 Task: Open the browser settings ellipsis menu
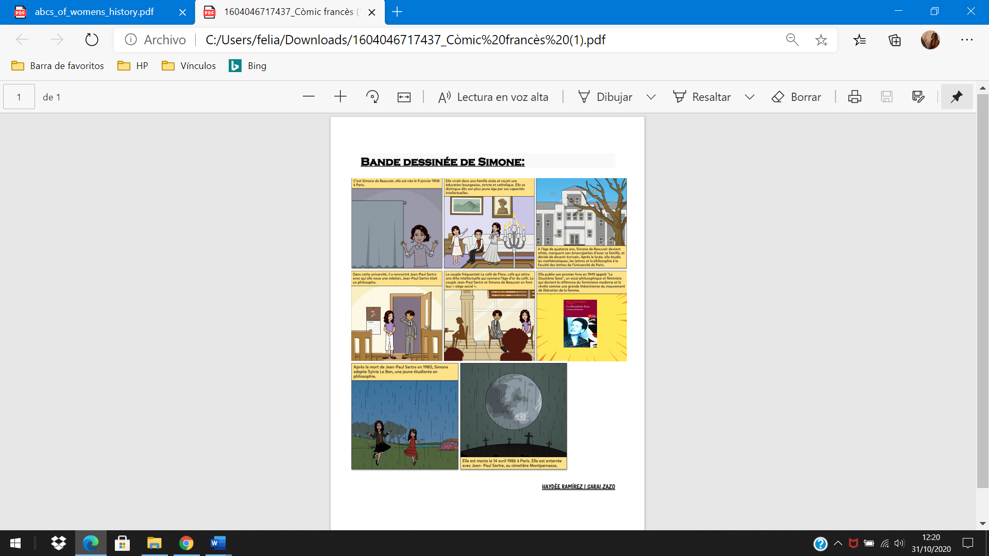coord(967,40)
